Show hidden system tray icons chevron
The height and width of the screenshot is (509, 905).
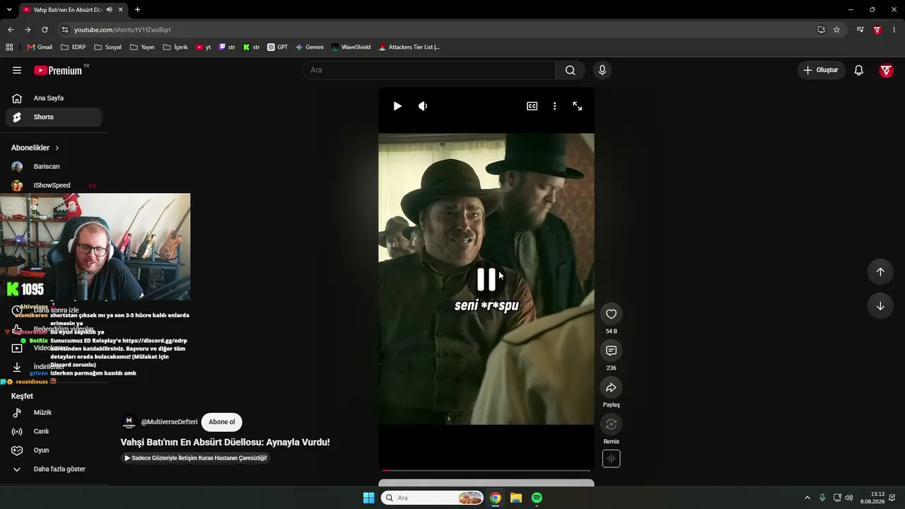[x=807, y=498]
